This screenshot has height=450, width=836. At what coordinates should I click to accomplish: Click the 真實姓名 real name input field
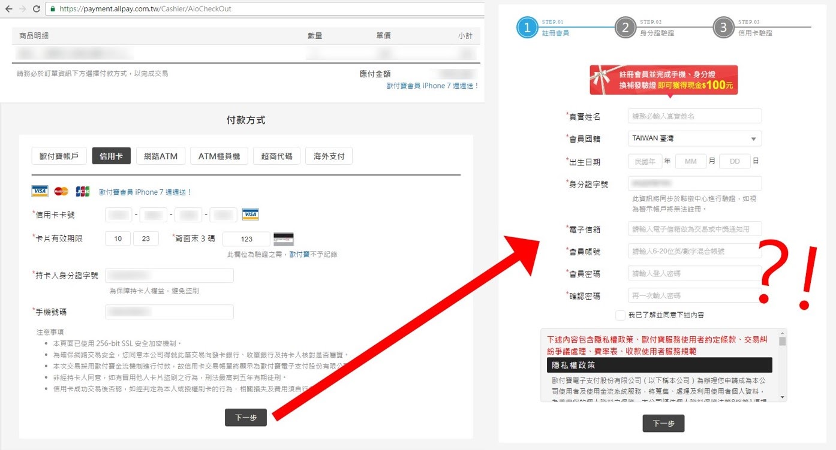point(694,116)
